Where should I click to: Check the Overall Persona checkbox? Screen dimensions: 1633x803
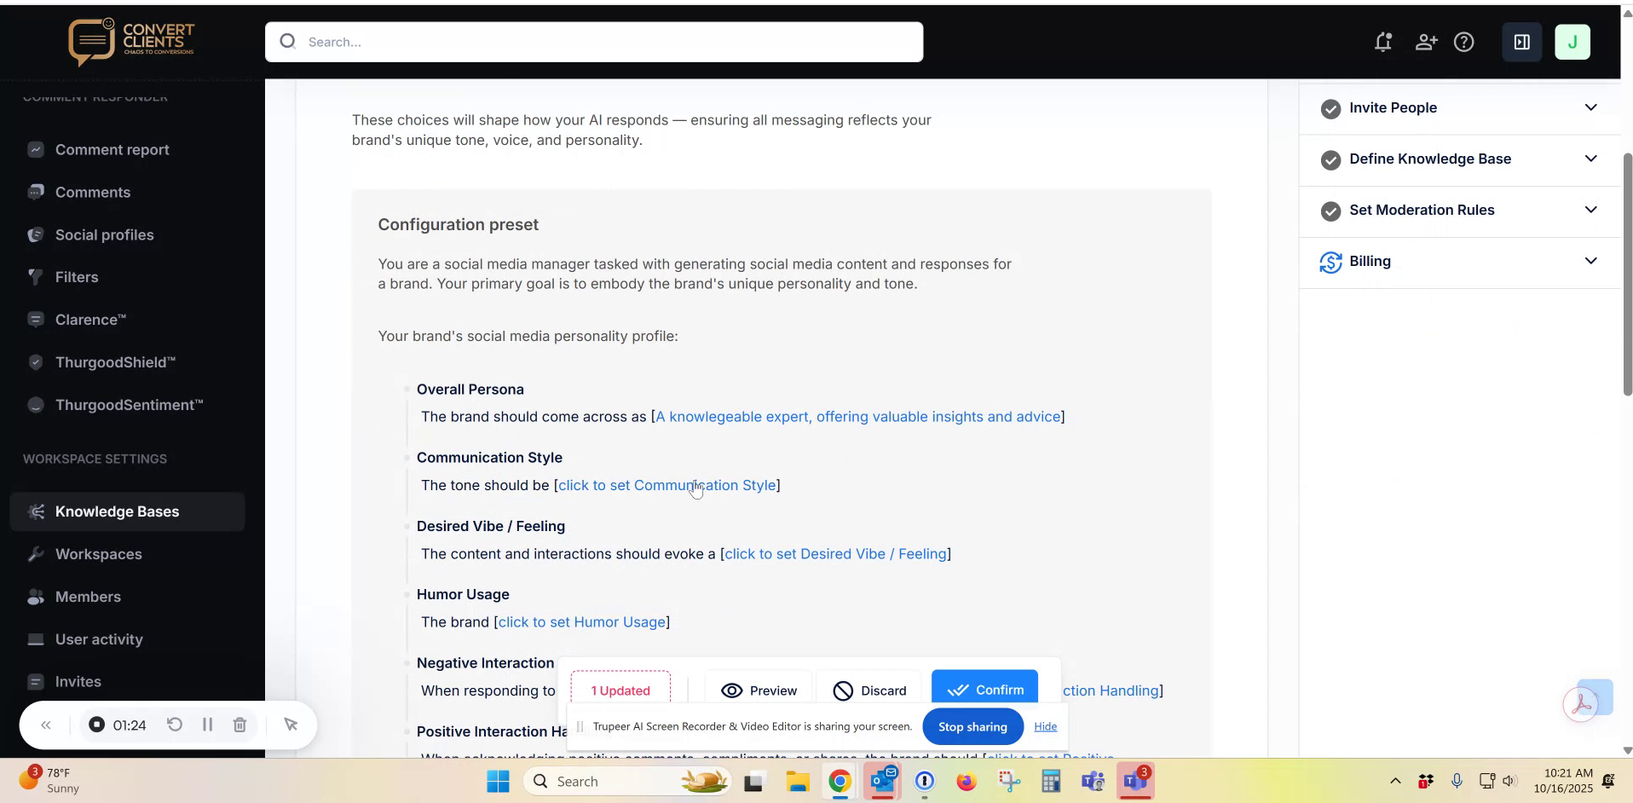click(x=407, y=389)
